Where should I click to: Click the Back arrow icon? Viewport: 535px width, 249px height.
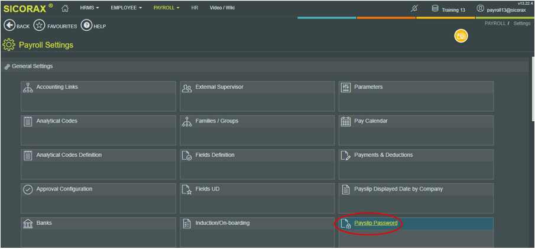[x=9, y=25]
